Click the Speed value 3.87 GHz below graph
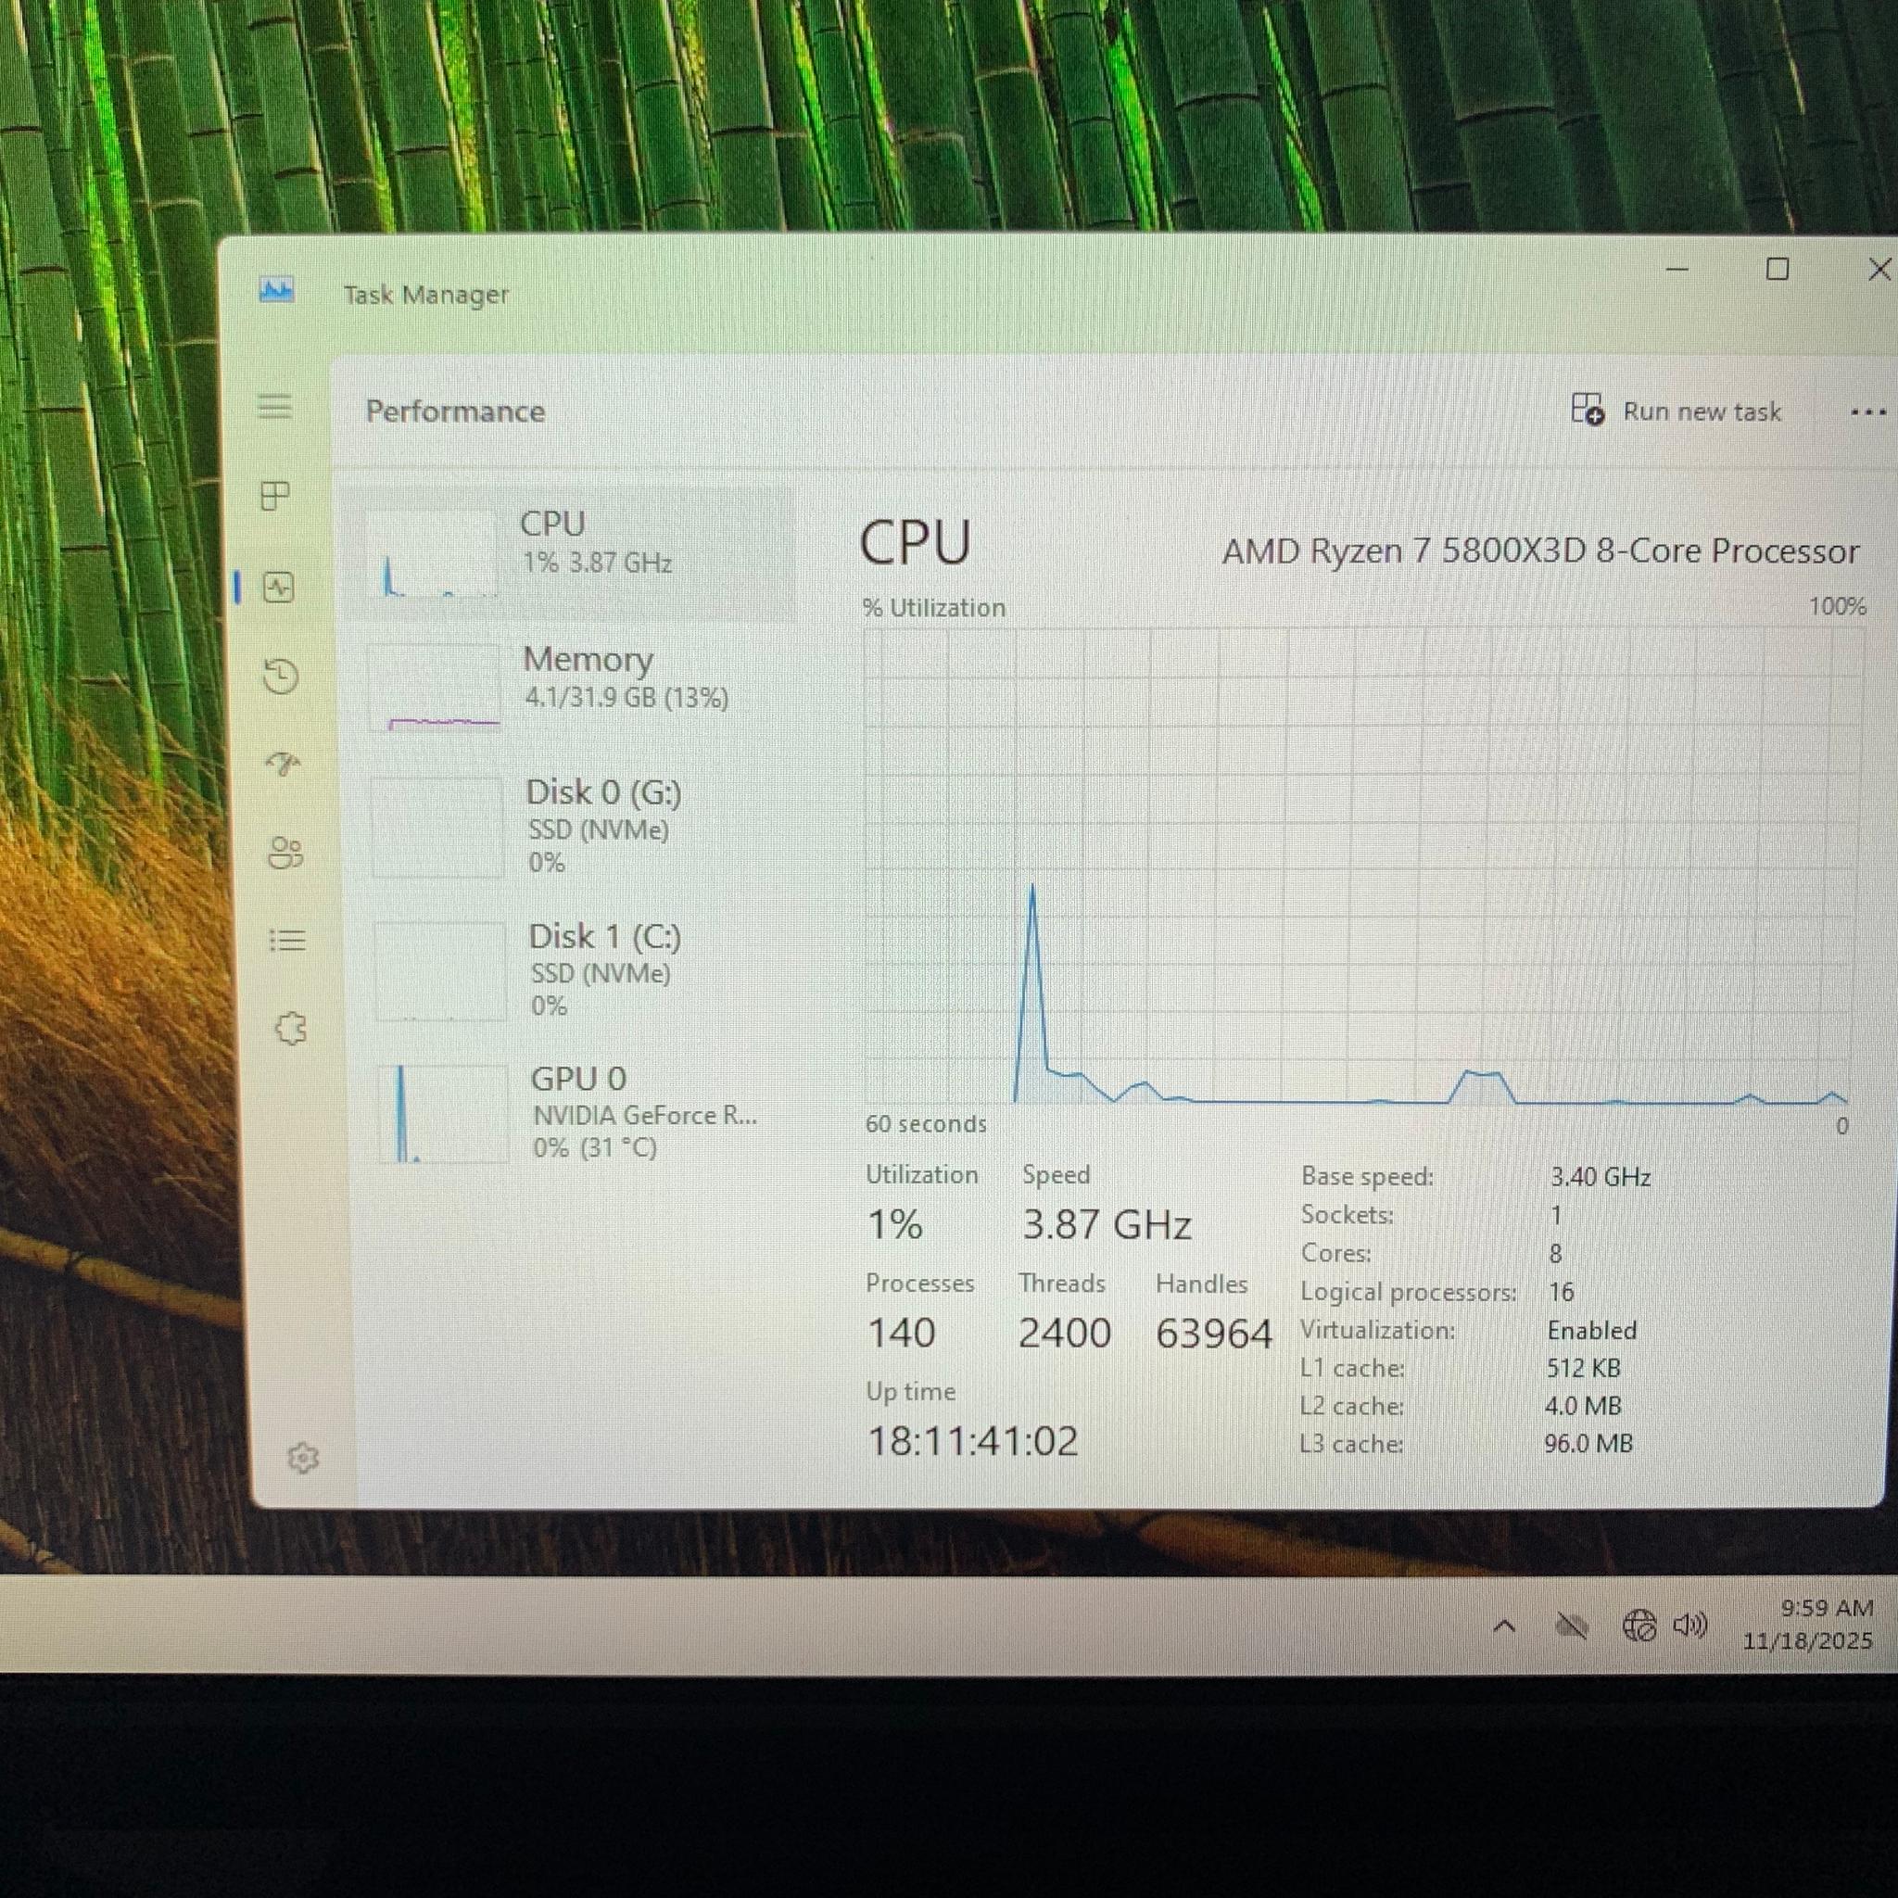This screenshot has width=1898, height=1898. [x=1107, y=1225]
